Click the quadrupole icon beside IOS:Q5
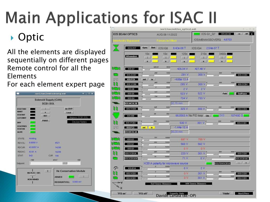Image resolution: width=270 pixels, height=202 pixels. click(116, 93)
